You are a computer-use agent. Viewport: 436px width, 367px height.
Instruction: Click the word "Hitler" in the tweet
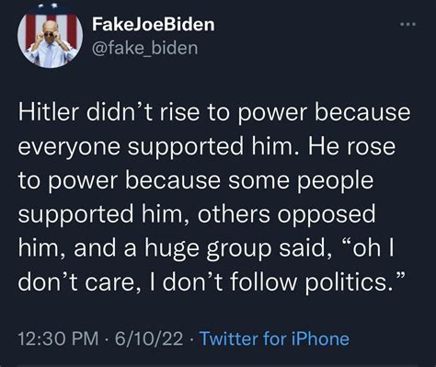tap(49, 111)
